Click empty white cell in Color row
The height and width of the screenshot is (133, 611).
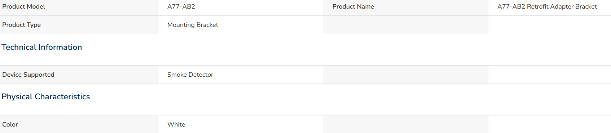point(549,124)
